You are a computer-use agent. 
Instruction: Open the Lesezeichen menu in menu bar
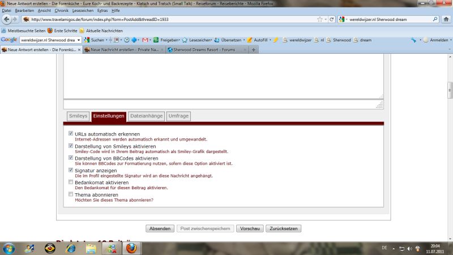(67, 11)
